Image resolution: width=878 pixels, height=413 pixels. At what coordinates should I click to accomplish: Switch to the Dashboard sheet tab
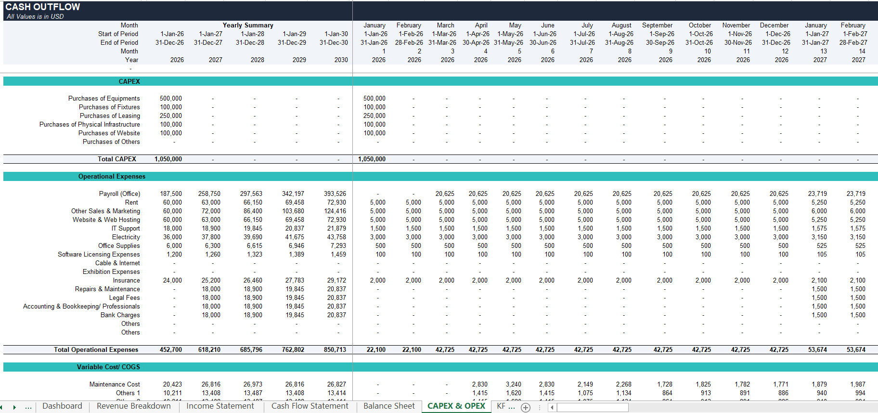pos(62,406)
